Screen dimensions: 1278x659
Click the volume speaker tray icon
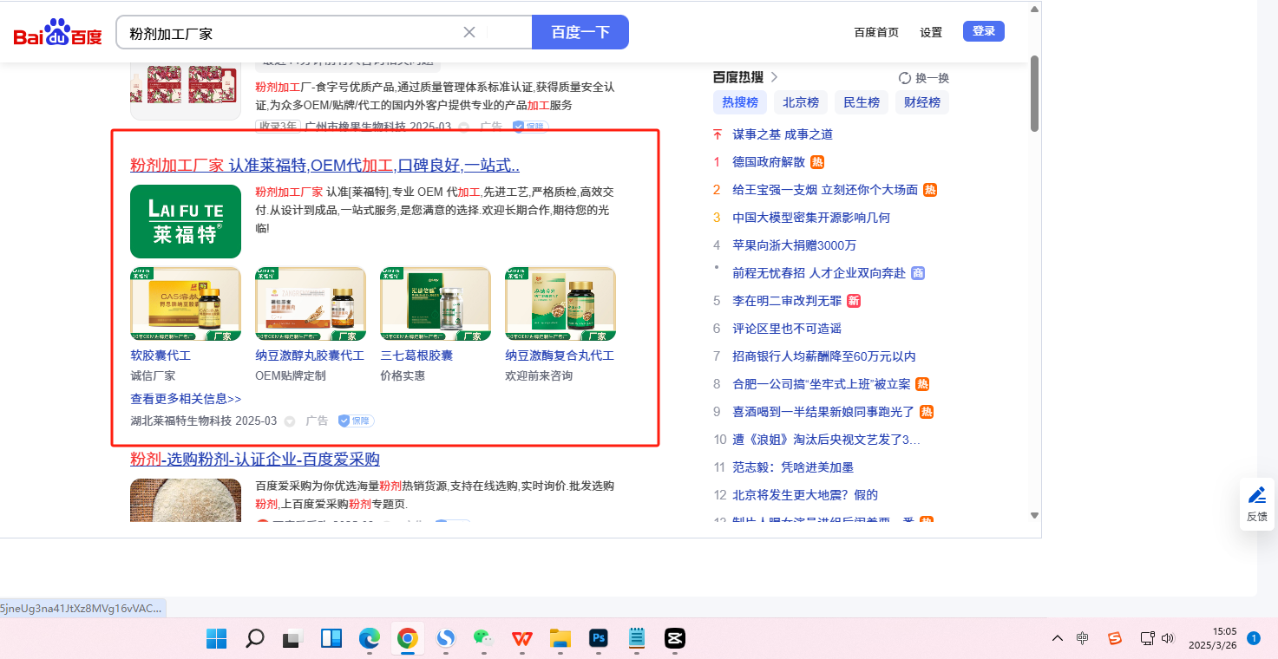coord(1168,639)
